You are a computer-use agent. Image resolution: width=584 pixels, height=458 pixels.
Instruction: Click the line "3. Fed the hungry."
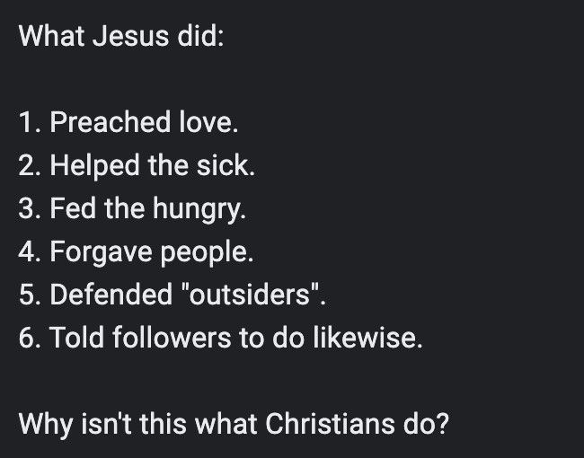tap(132, 209)
